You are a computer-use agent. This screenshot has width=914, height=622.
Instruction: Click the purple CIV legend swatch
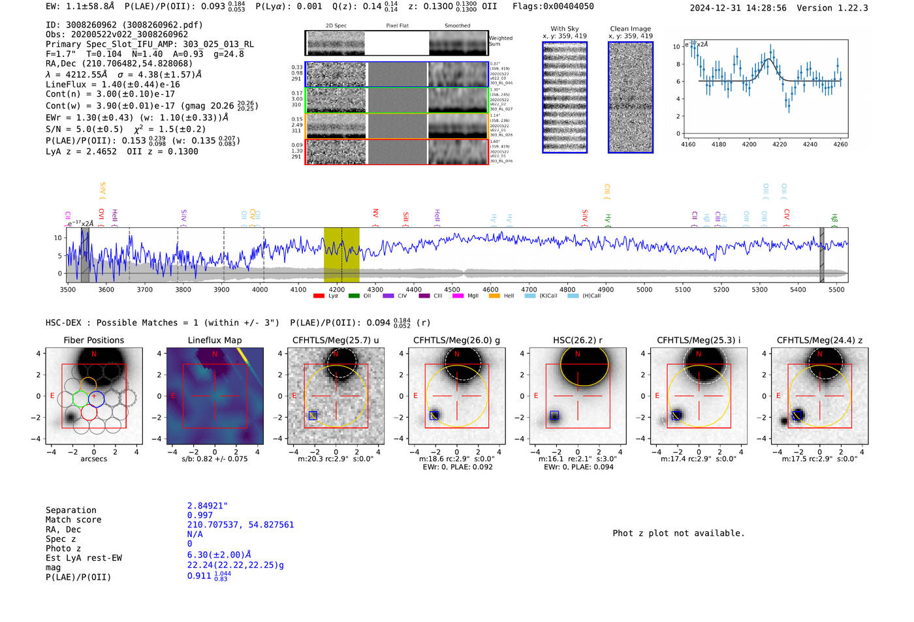click(388, 296)
